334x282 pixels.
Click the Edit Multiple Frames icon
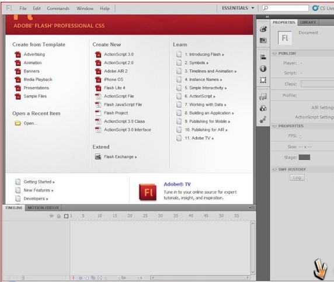93,278
